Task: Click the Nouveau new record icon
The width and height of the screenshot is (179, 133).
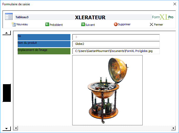Action: click(x=14, y=24)
